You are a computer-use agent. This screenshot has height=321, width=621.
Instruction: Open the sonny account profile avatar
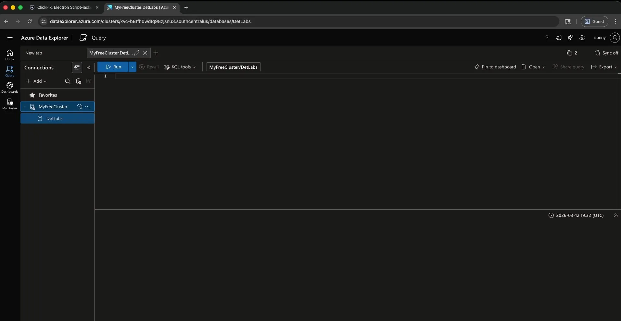615,38
